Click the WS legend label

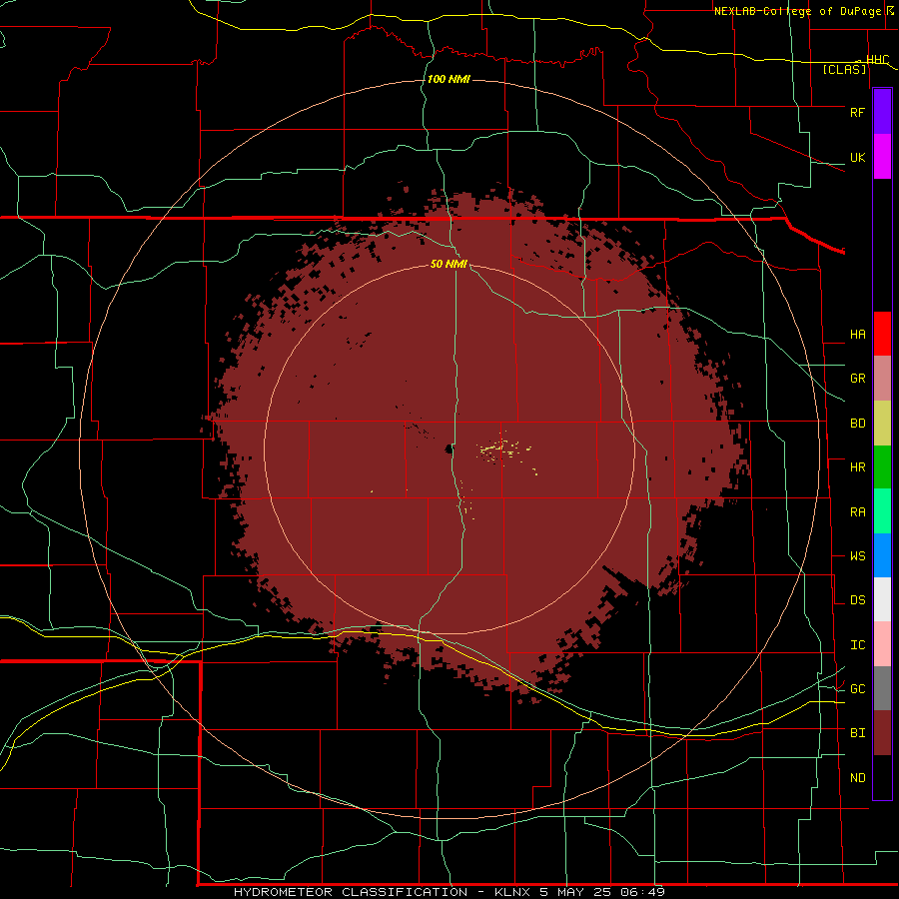click(857, 556)
